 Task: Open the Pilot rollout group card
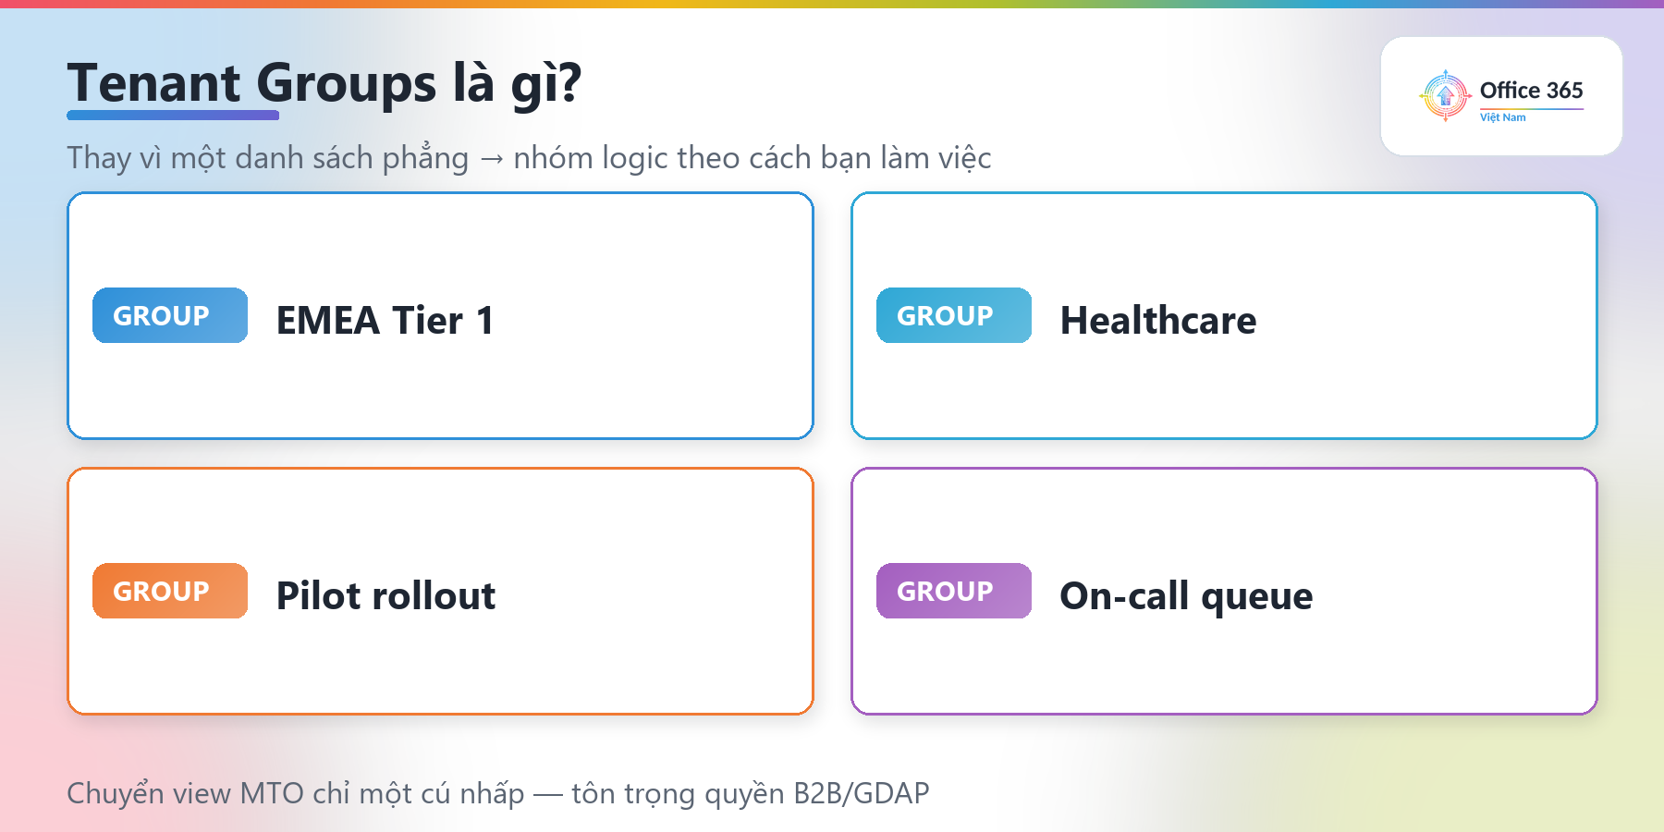440,591
